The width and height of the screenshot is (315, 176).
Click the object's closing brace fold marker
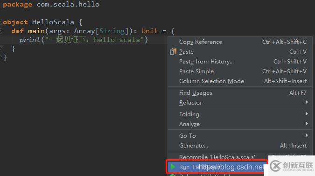point(1,58)
